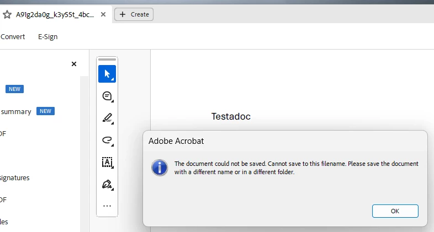
Task: Grab the toolbar drag handle bar
Action: point(107,60)
